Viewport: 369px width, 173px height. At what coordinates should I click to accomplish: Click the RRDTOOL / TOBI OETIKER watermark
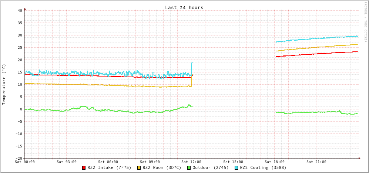pyautogui.click(x=365, y=22)
